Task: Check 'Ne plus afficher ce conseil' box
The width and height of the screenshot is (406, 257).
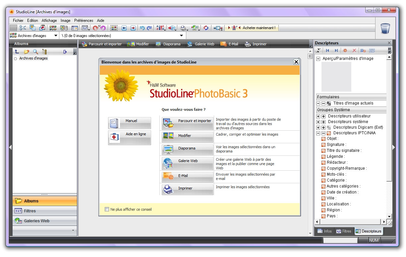Action: 107,209
